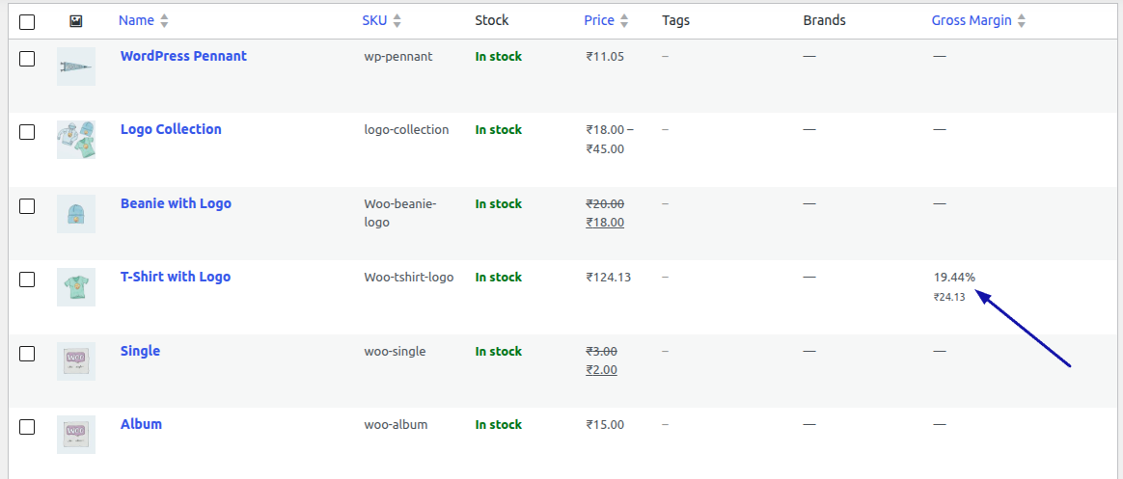Click the SKU text Woo-beanie-logo
1123x479 pixels.
tap(400, 213)
